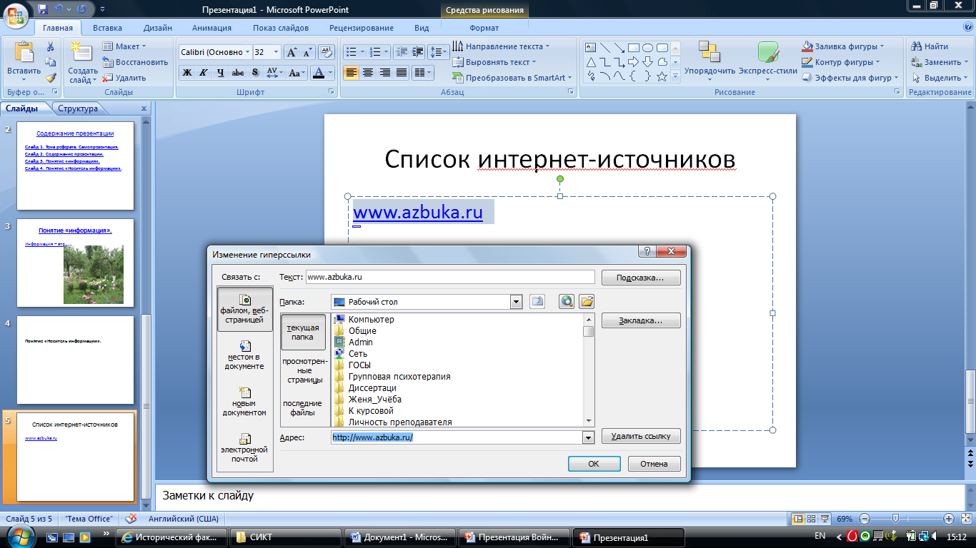Screen dimensions: 976x548
Task: Select электронной почтой link type
Action: click(x=245, y=447)
